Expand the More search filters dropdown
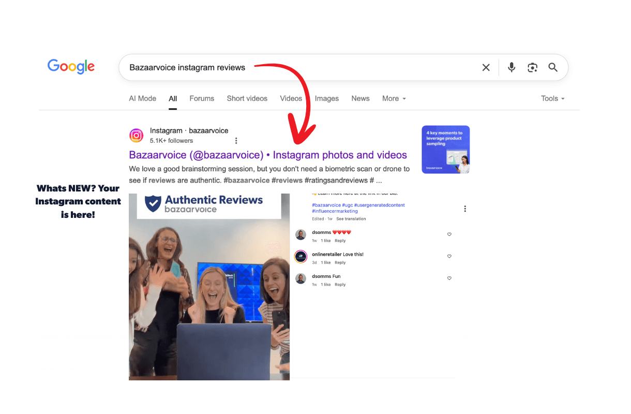 click(394, 98)
